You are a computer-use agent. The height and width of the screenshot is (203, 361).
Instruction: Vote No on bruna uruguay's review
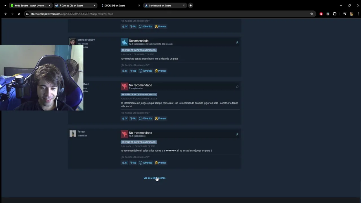point(133,71)
